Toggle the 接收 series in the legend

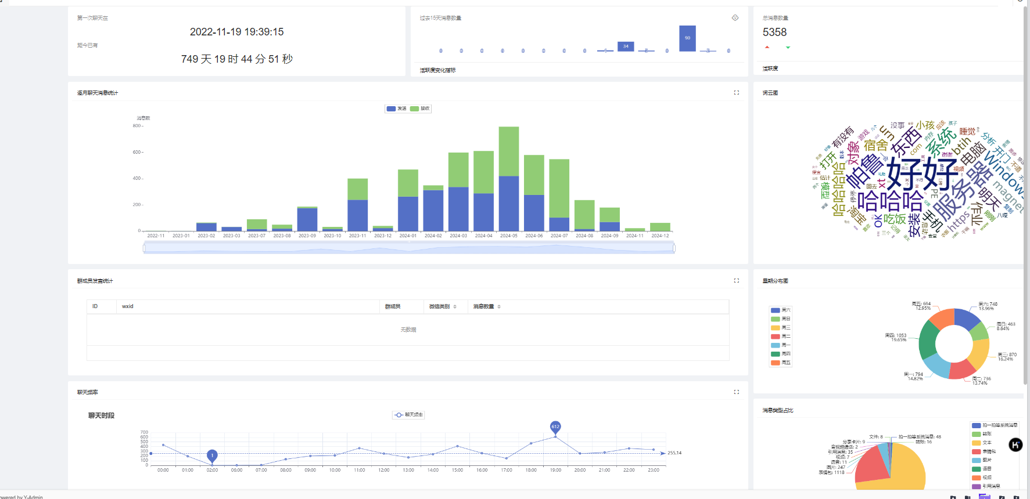click(420, 109)
